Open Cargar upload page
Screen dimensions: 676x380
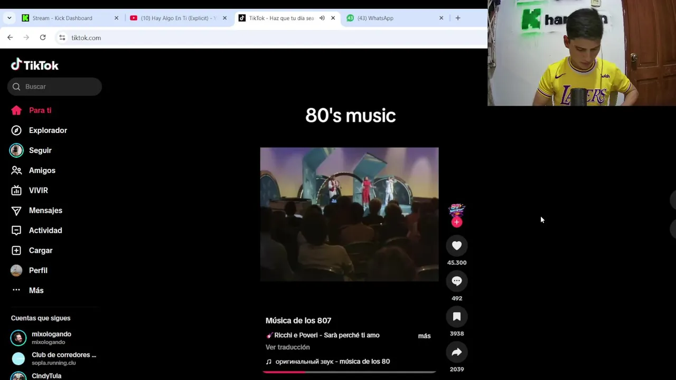pos(32,251)
